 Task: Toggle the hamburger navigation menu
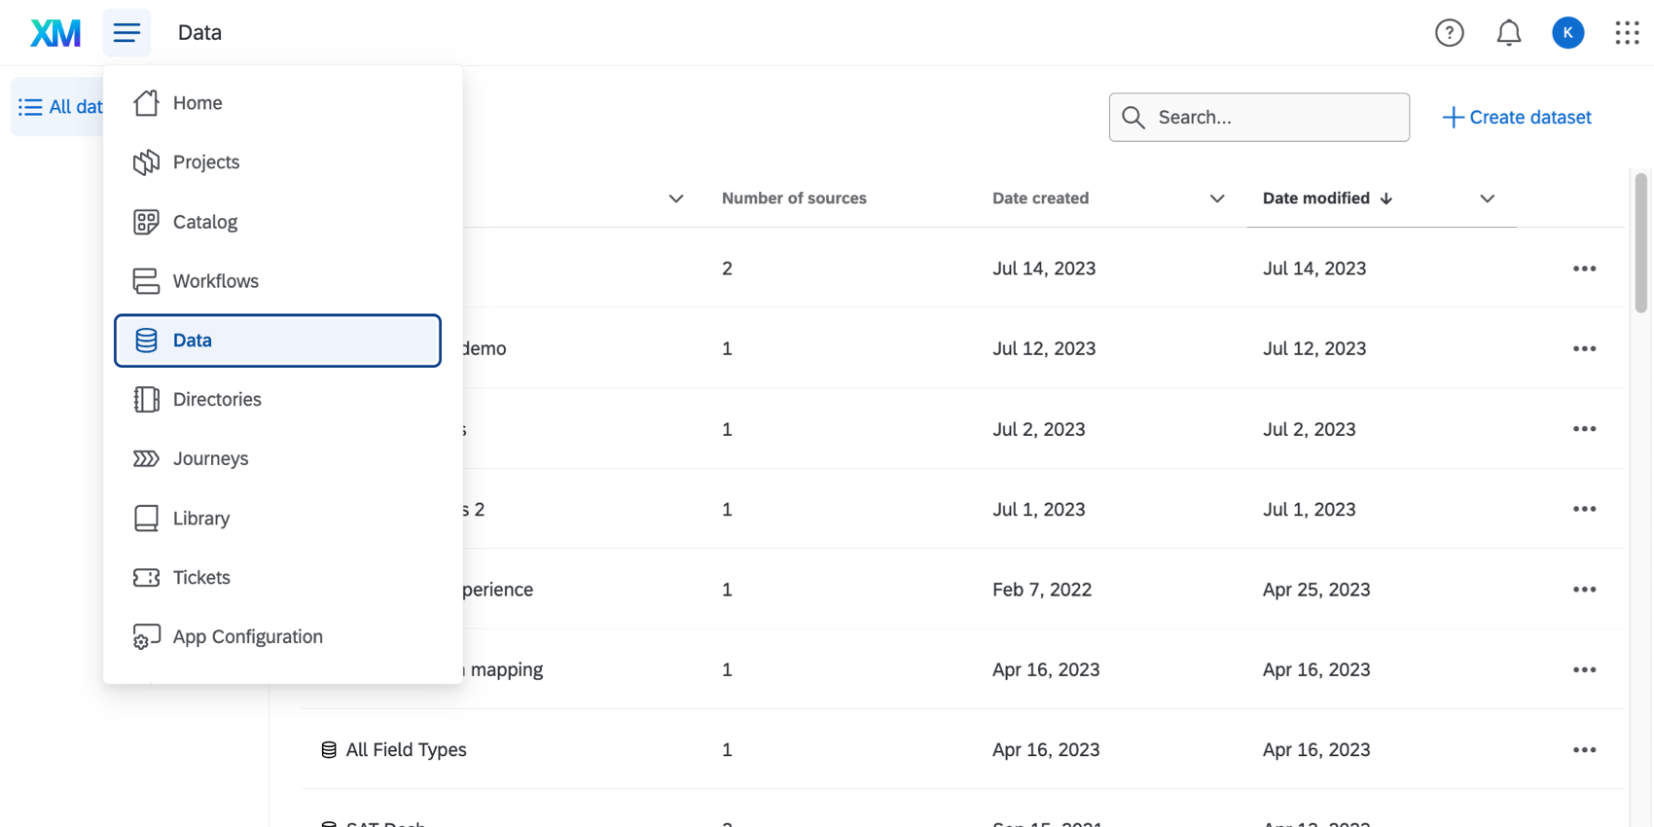126,33
